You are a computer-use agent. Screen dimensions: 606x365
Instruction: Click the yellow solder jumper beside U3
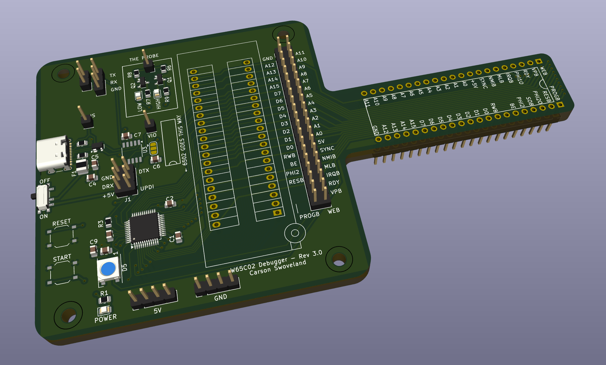153,148
